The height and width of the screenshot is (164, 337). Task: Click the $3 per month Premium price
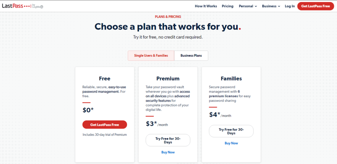coord(157,124)
